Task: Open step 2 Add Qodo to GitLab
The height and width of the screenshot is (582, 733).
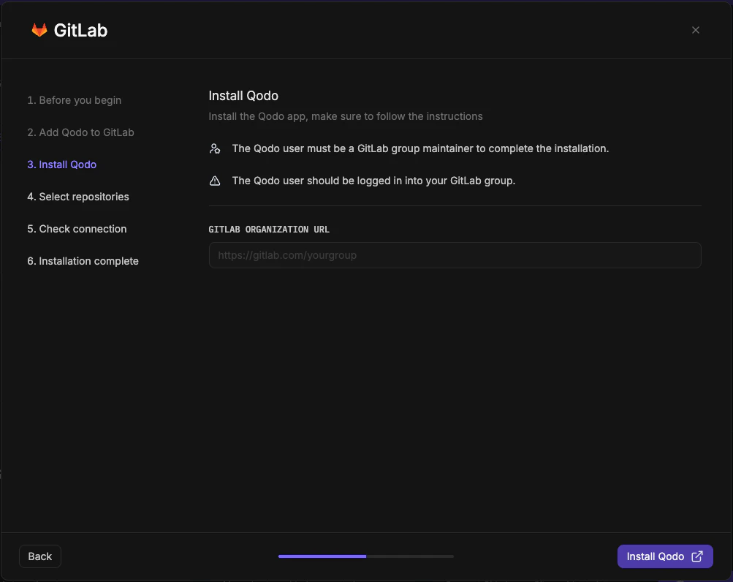Action: [x=80, y=132]
